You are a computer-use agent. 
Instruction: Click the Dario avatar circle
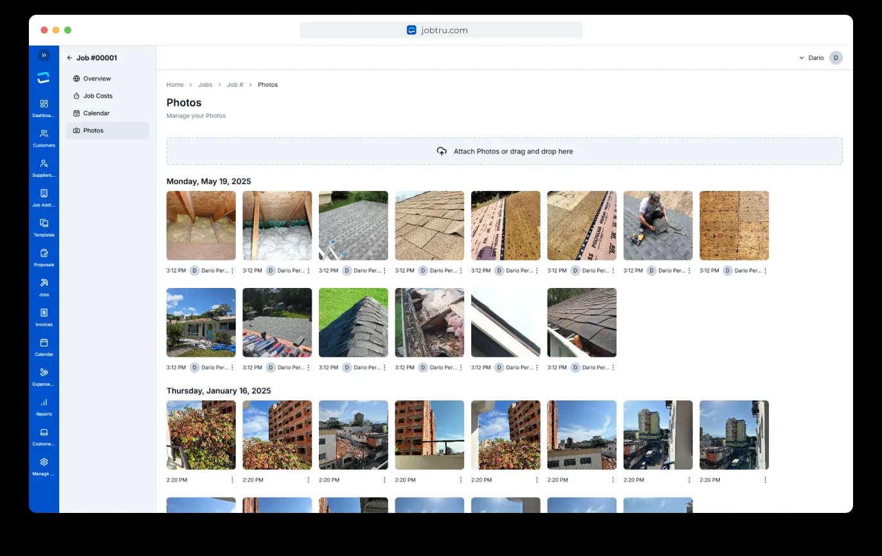(x=835, y=57)
